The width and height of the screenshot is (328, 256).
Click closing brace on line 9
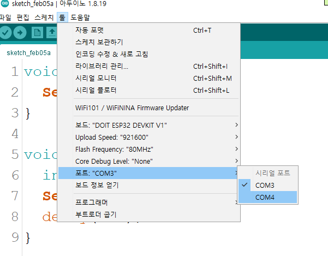coord(28,238)
